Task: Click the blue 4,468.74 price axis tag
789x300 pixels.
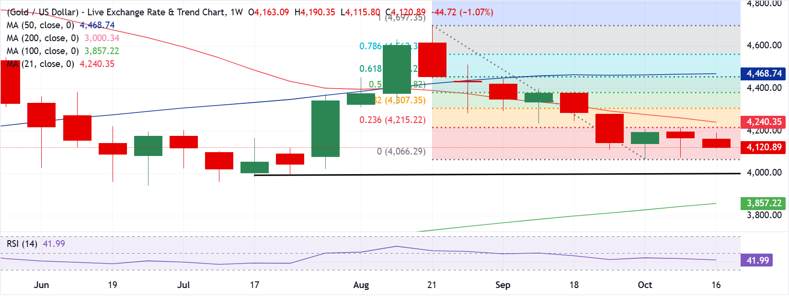Action: 764,74
